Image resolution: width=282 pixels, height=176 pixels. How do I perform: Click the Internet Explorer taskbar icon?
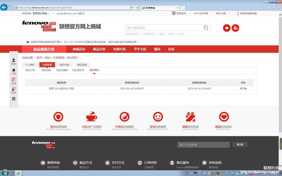pos(18,173)
